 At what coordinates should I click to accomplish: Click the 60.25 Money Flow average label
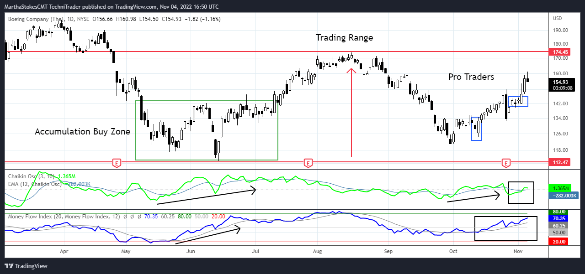(558, 226)
